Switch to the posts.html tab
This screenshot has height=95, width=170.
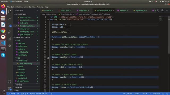coord(65,11)
